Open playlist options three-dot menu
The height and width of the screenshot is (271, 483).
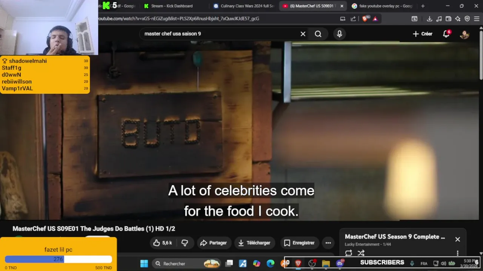point(457,253)
